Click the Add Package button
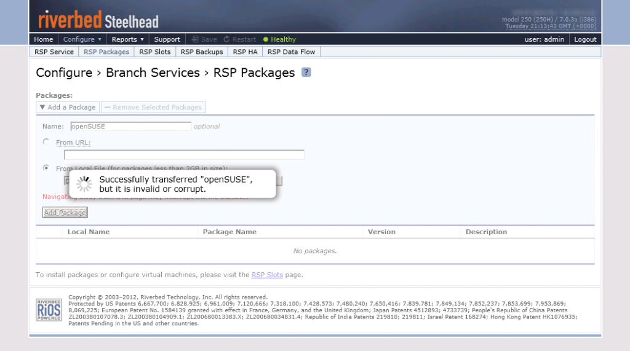The image size is (630, 351). (65, 213)
